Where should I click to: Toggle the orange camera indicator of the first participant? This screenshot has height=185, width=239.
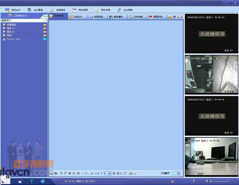(x=45, y=25)
